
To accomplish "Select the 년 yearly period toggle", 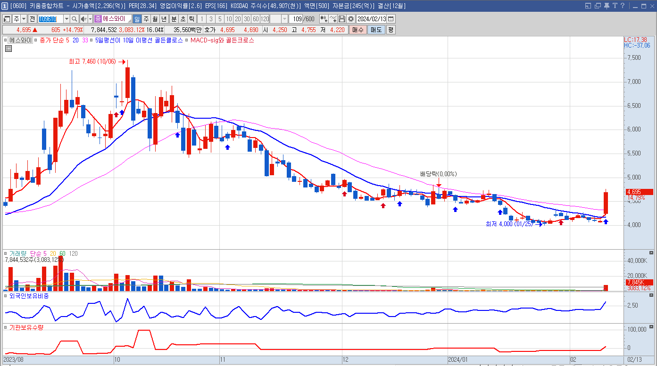I will click(x=164, y=19).
